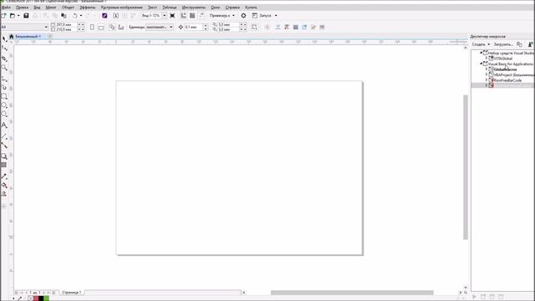Open the page size A4 dropdown
535x301 pixels.
click(46, 27)
